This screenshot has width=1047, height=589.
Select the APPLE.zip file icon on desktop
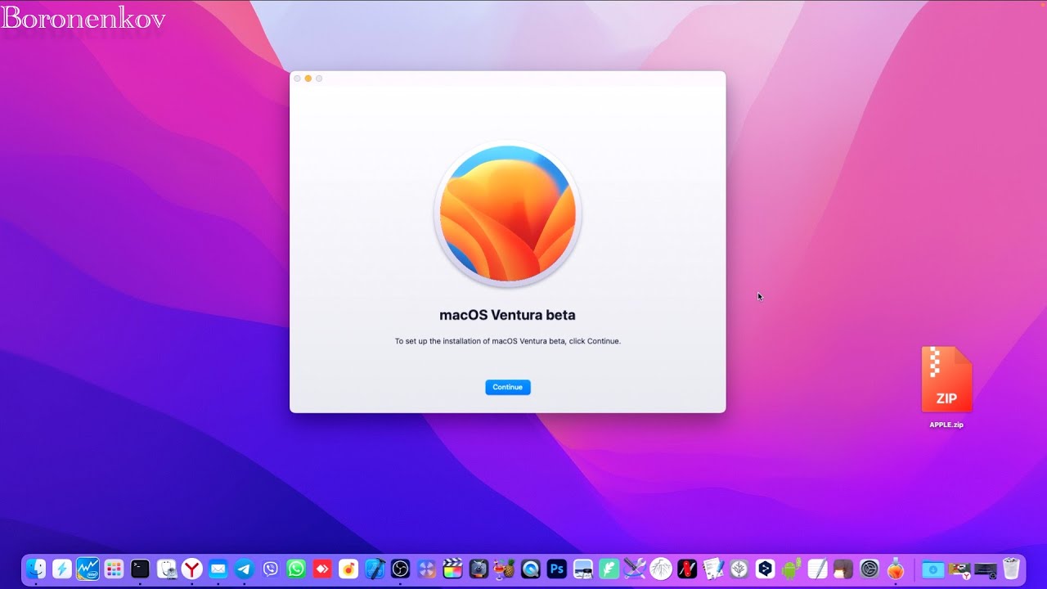click(946, 379)
